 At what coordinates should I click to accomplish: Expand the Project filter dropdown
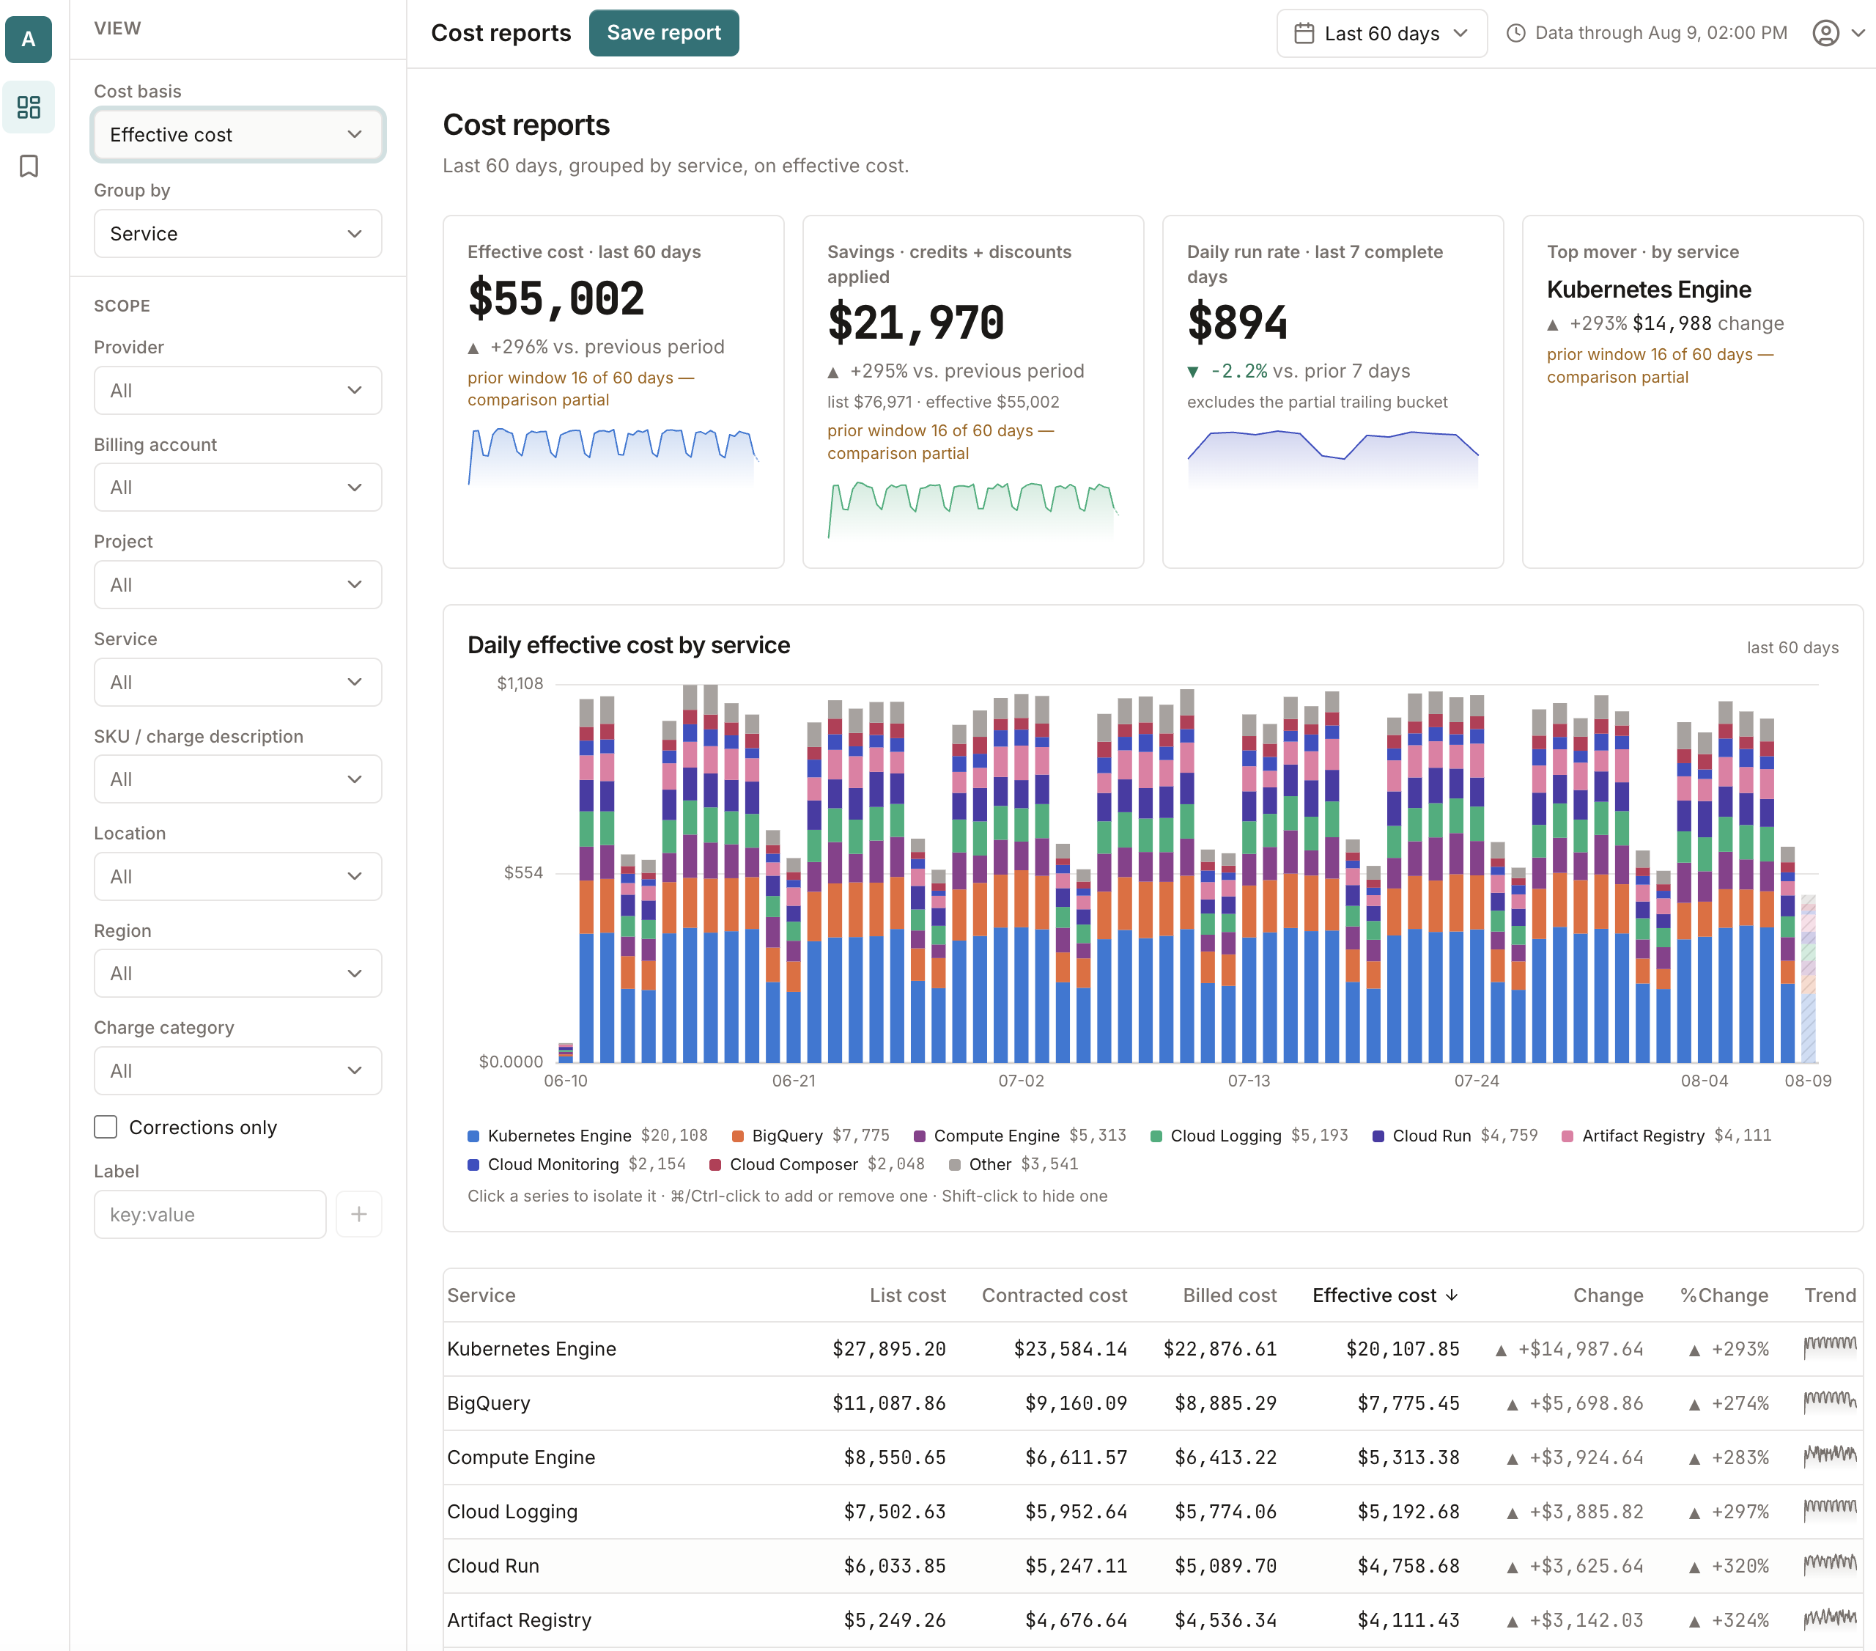click(x=237, y=585)
